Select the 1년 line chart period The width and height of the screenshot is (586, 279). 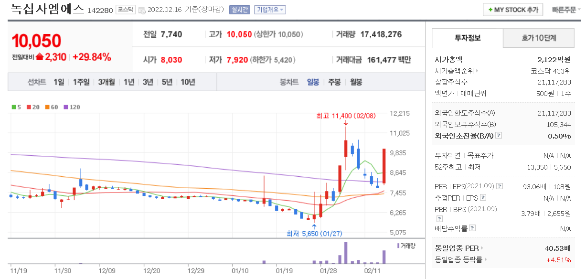pos(129,82)
